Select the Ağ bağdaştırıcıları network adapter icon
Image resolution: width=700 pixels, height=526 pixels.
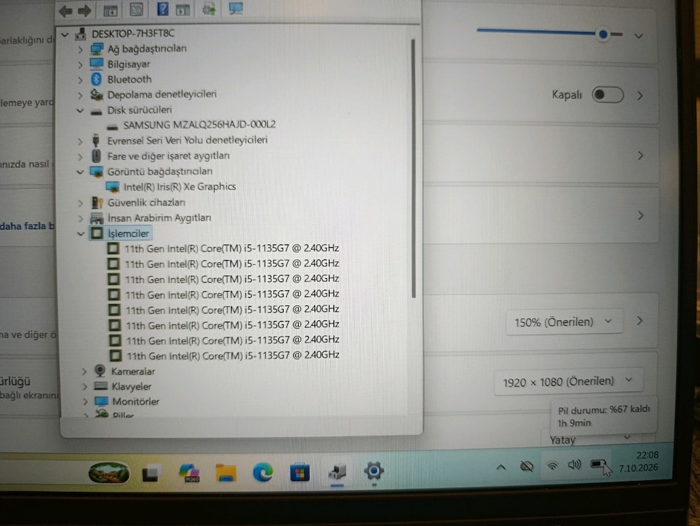[96, 49]
